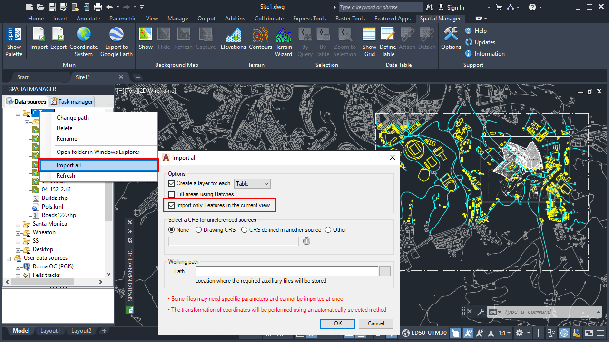
Task: Open the Raster Tools ribbon tab
Action: 350,19
